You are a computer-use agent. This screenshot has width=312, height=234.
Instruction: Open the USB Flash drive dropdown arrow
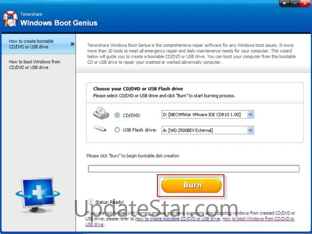point(250,130)
